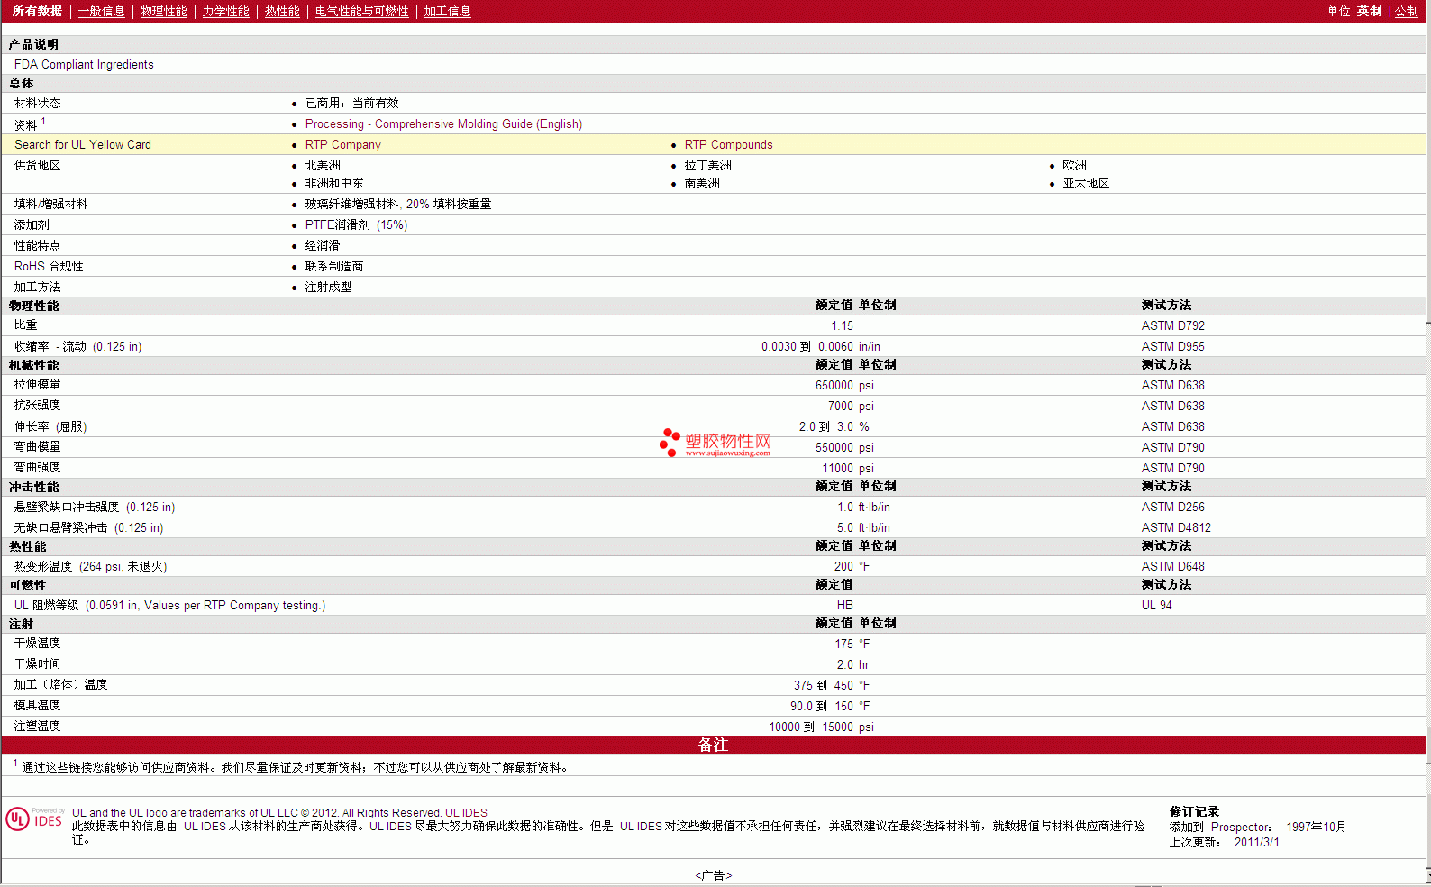Image resolution: width=1431 pixels, height=887 pixels.
Task: Switch to 电气性能与可燃性 tab
Action: pyautogui.click(x=361, y=12)
